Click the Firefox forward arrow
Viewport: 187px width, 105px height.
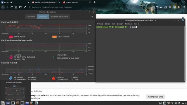pyautogui.click(x=7, y=7)
